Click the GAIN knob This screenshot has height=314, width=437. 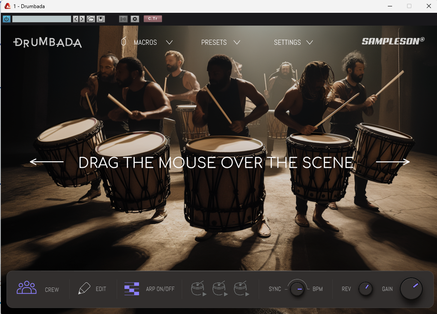pos(411,288)
